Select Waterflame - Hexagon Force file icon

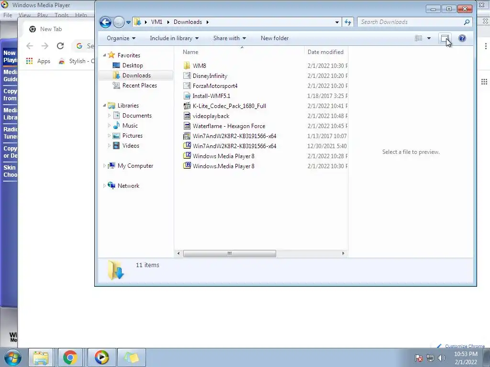tap(187, 126)
